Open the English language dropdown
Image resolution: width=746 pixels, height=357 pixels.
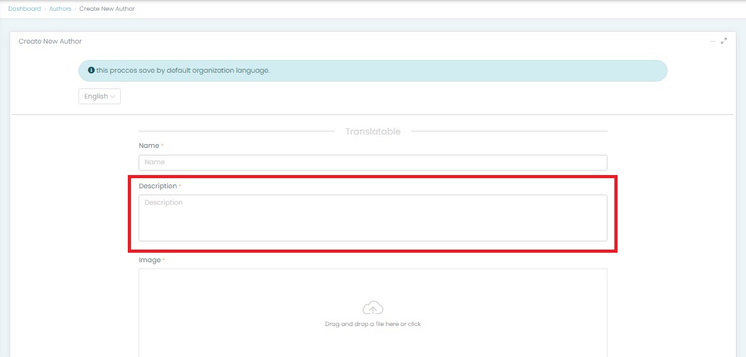click(99, 97)
